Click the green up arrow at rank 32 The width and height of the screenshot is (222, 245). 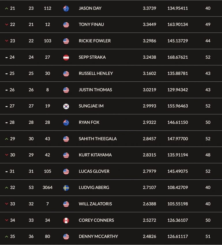click(7, 188)
